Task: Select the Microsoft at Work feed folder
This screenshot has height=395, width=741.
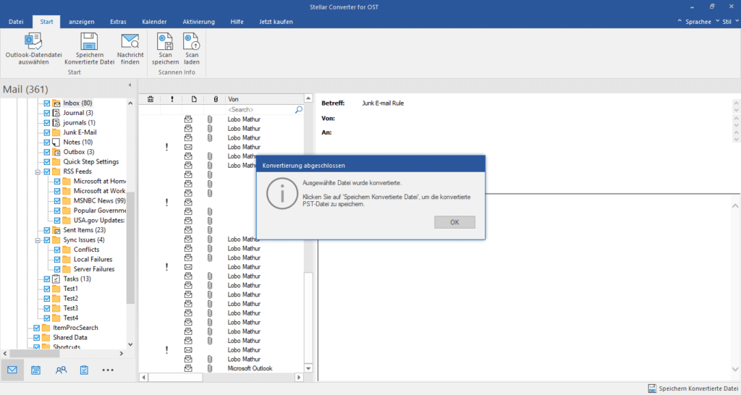Action: tap(99, 191)
